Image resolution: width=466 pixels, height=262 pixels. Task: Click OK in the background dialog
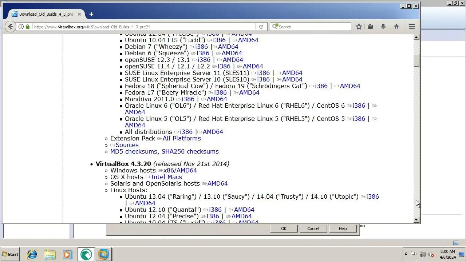point(284,229)
